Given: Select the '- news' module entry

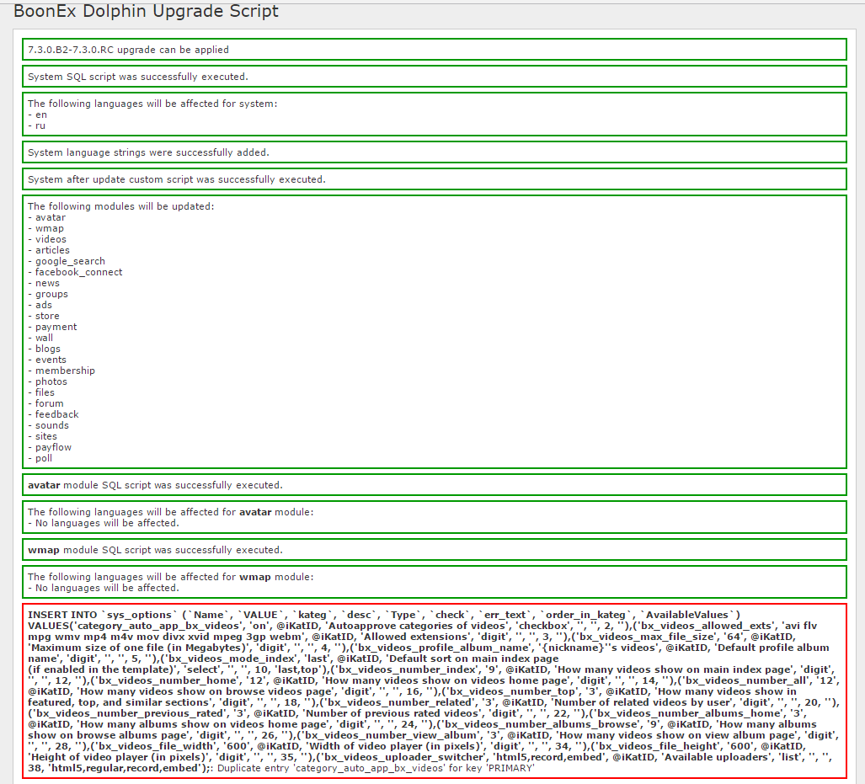Looking at the screenshot, I should click(x=44, y=283).
